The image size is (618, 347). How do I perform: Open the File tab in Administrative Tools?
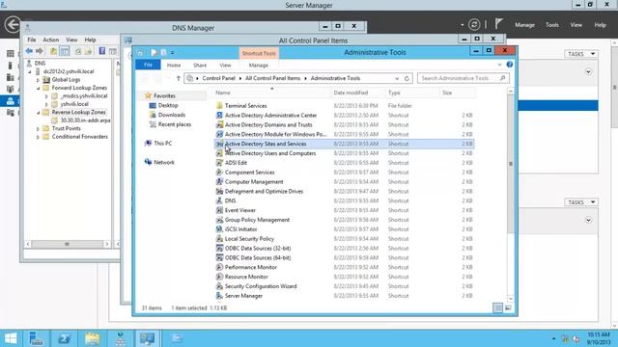click(148, 65)
